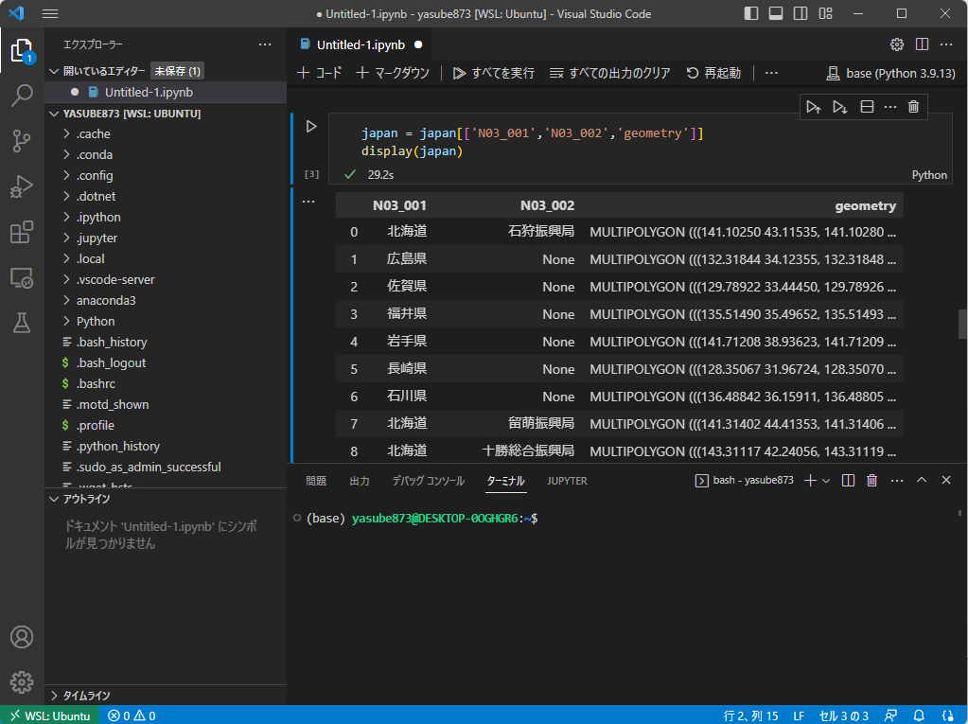Add a new code cell button
Screen dimensions: 968x724
click(x=319, y=73)
